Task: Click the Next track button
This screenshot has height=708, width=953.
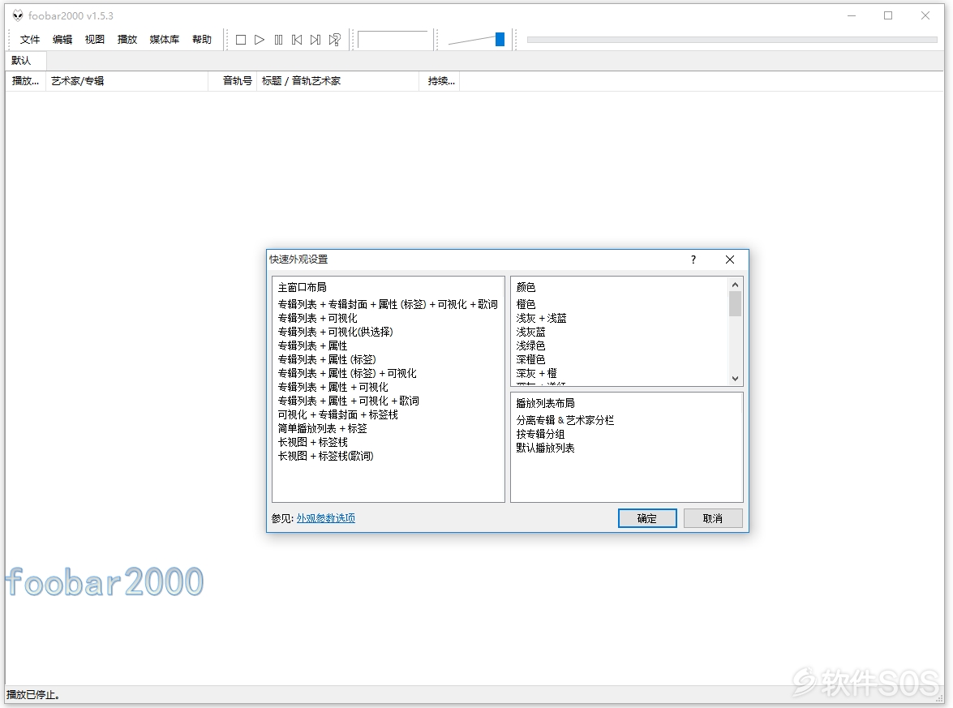Action: coord(316,40)
